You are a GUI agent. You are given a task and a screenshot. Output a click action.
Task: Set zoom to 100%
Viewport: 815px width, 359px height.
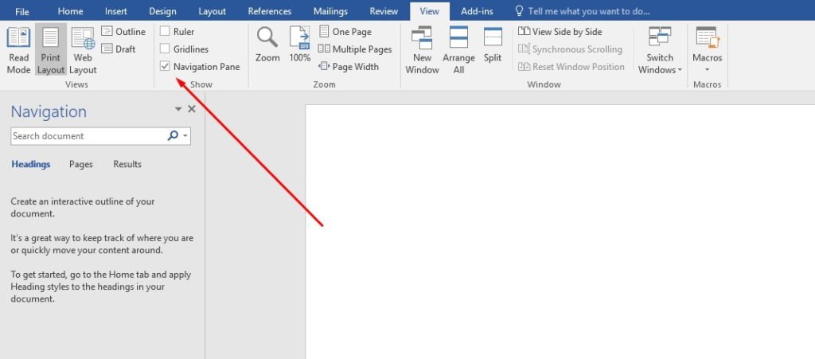pyautogui.click(x=300, y=45)
